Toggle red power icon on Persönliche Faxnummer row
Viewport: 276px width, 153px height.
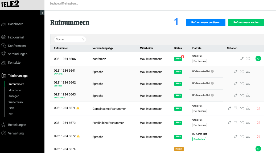[258, 123]
